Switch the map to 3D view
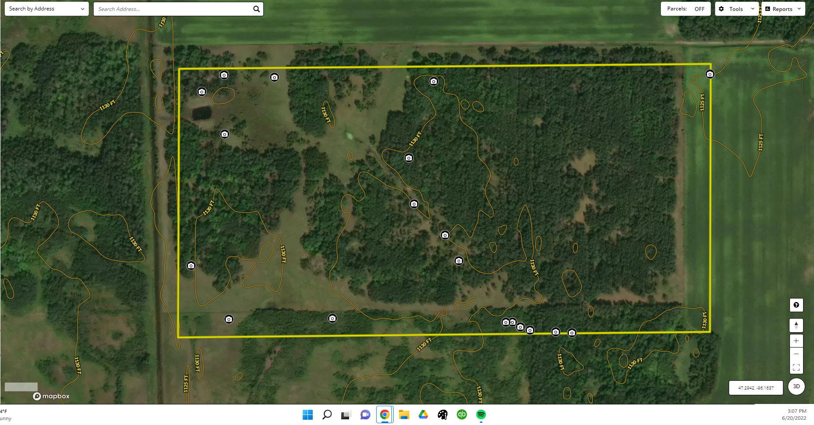The image size is (814, 425). 796,386
